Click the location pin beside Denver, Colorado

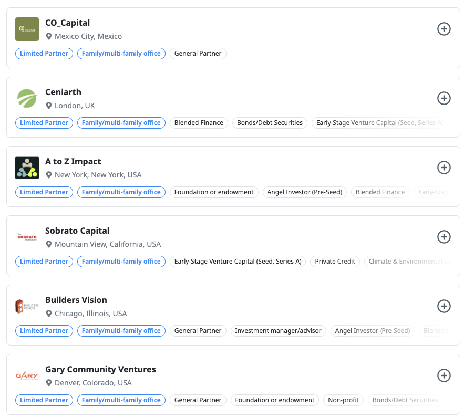pos(48,383)
